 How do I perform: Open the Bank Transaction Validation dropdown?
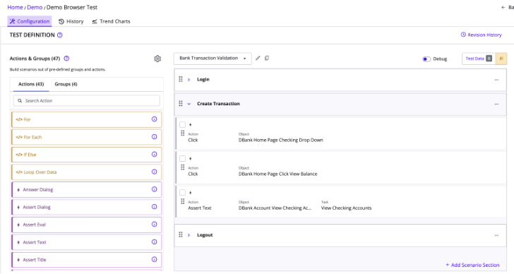[x=213, y=59]
